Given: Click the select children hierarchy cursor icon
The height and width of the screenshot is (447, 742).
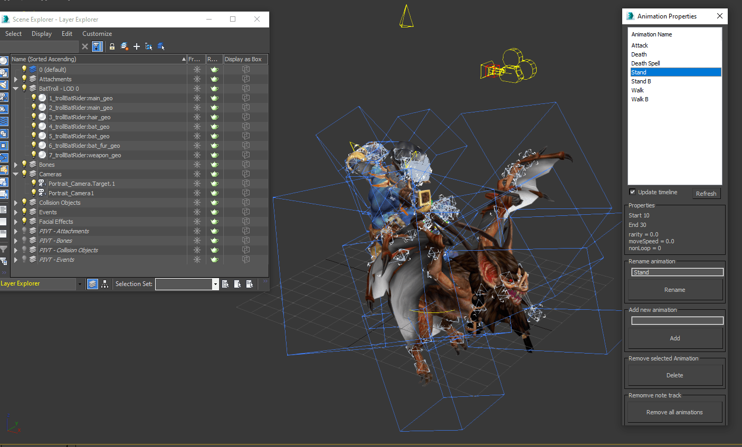Looking at the screenshot, I should coord(149,46).
